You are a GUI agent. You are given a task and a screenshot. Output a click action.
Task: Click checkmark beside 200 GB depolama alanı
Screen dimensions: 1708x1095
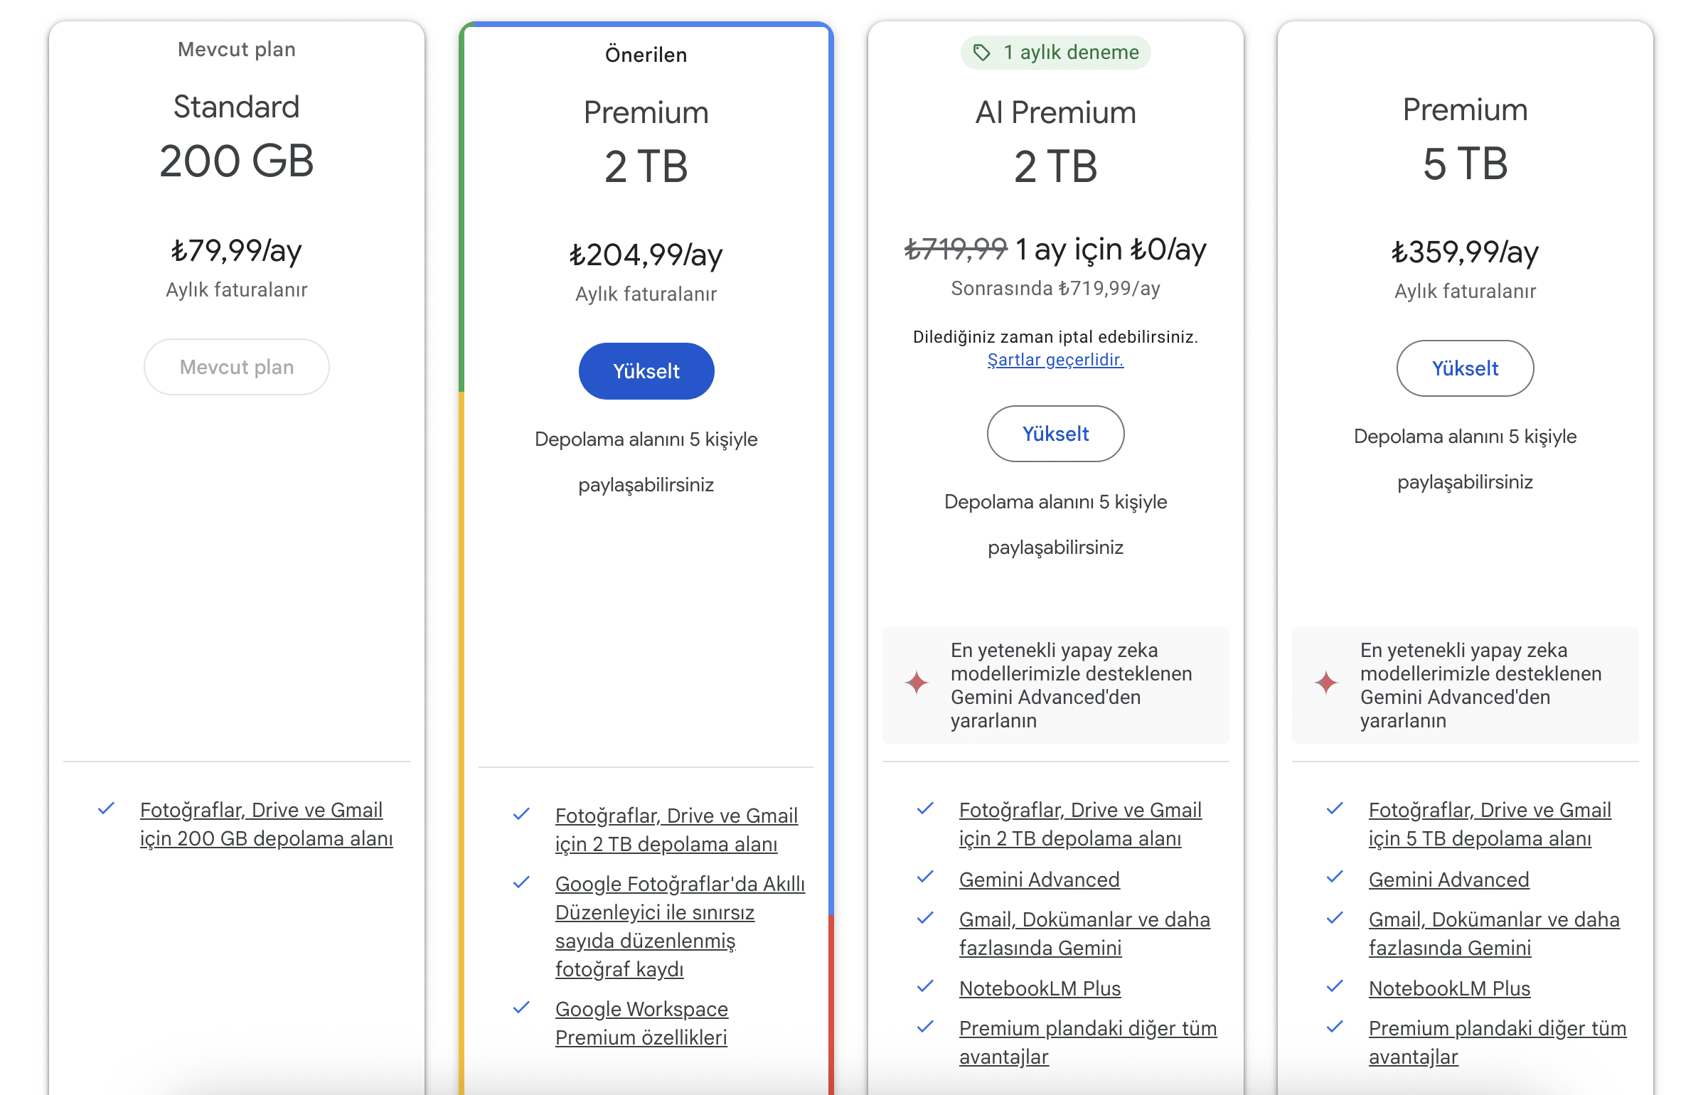(x=106, y=808)
